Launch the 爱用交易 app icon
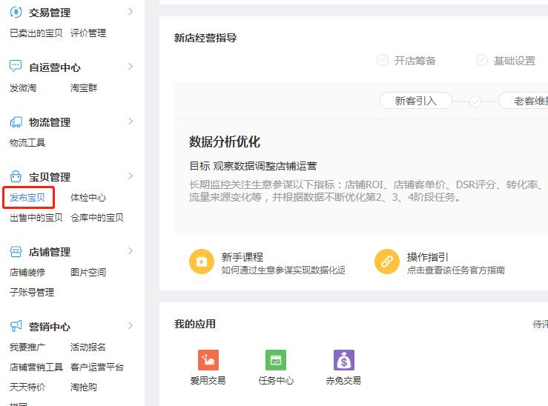Viewport: 548px width, 406px height. 208,360
